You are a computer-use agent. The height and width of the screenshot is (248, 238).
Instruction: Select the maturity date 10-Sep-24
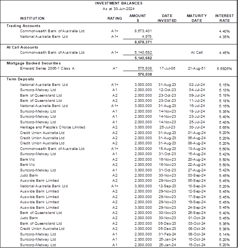point(197,186)
